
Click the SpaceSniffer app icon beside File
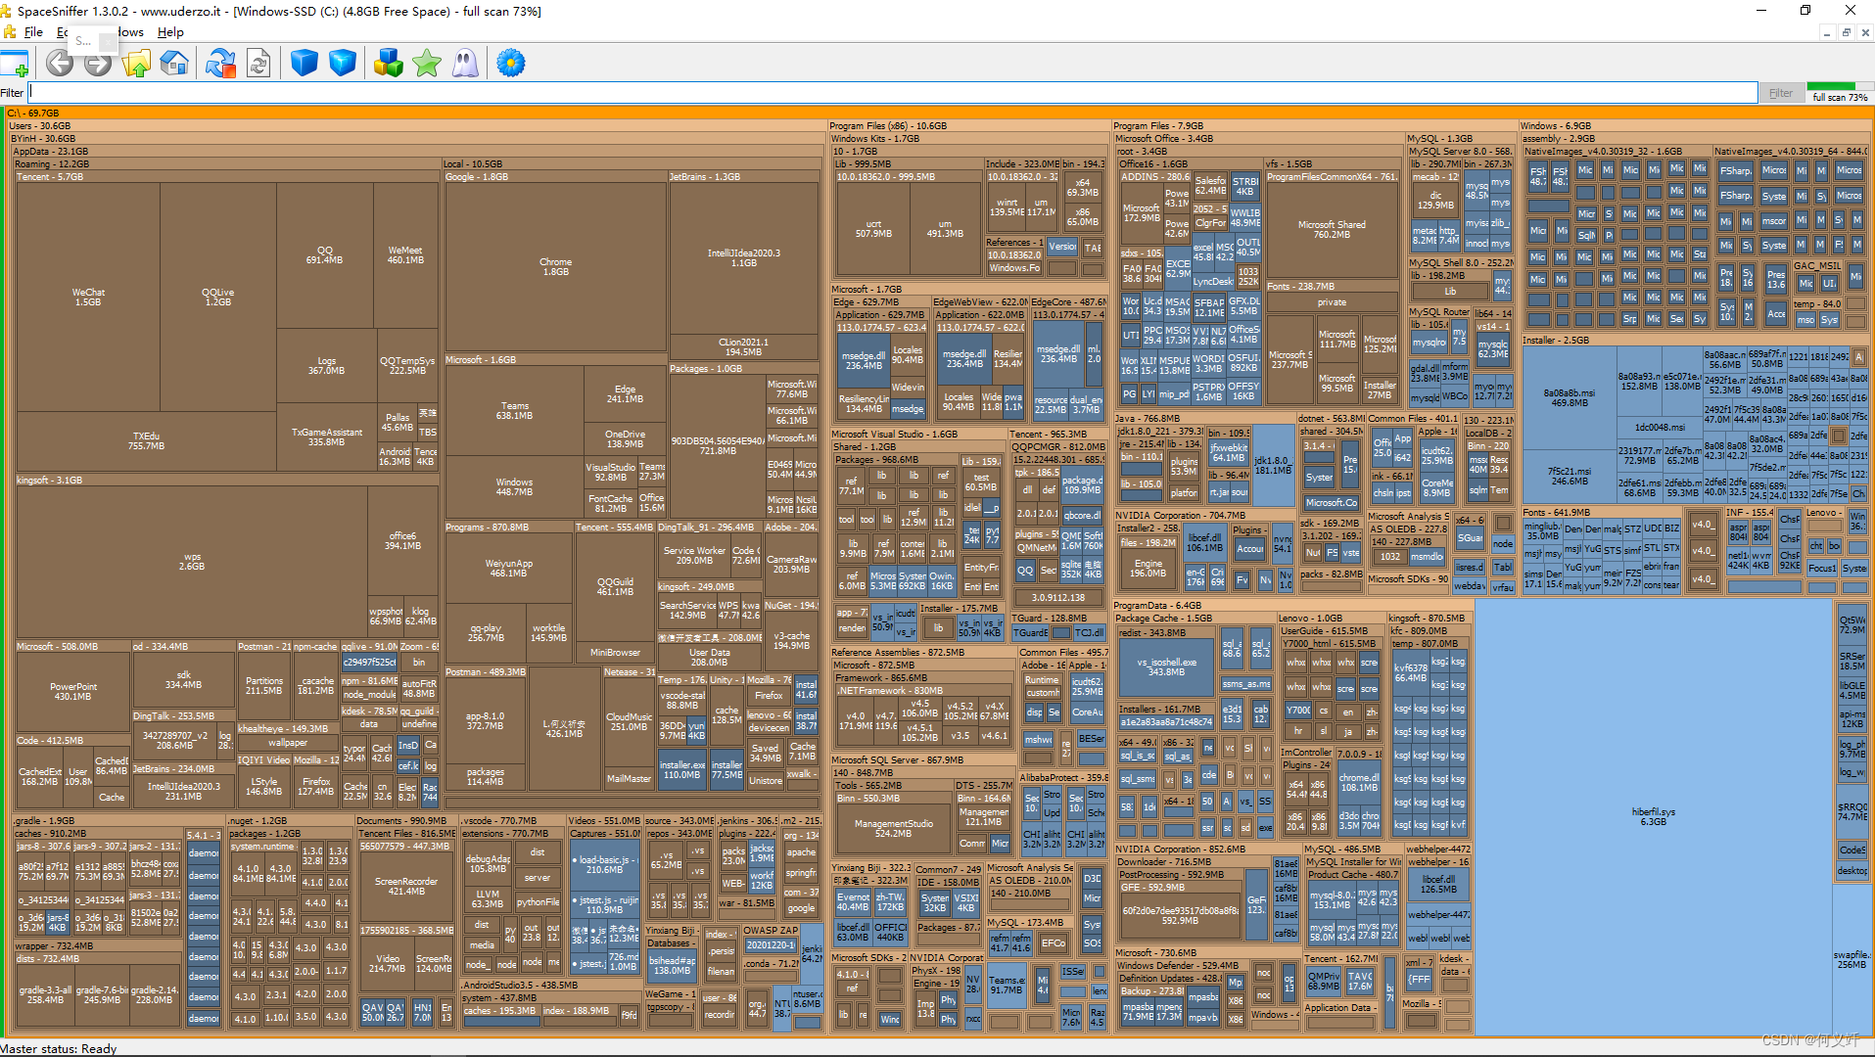(9, 32)
